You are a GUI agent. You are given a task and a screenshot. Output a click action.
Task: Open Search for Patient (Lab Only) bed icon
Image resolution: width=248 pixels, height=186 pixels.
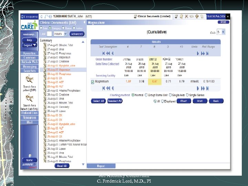(x=29, y=98)
